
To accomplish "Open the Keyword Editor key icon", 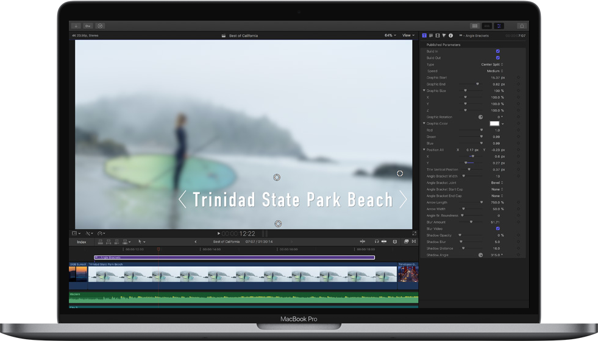I will click(x=88, y=26).
